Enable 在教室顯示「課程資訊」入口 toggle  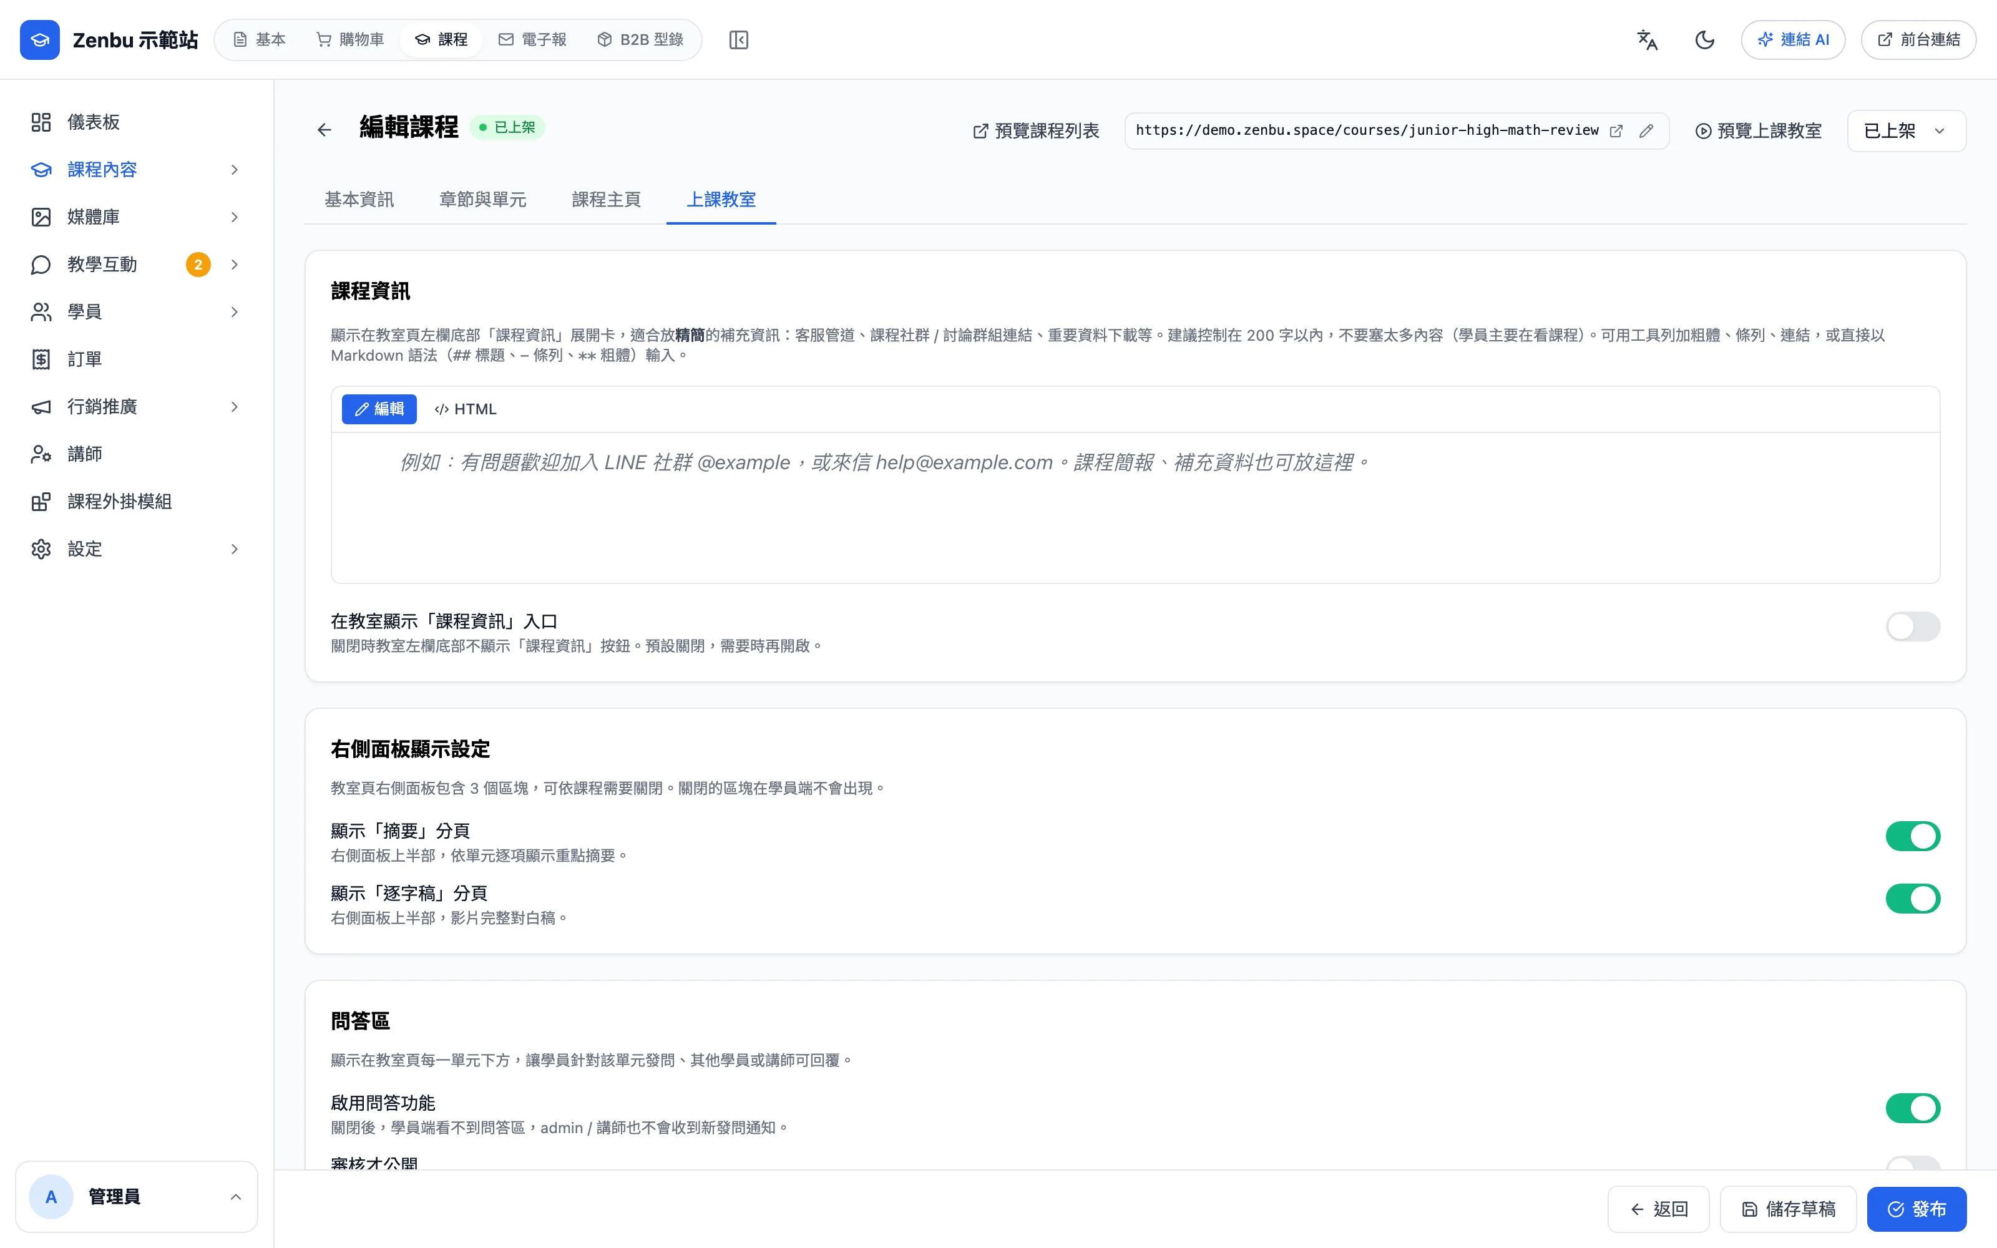tap(1912, 626)
